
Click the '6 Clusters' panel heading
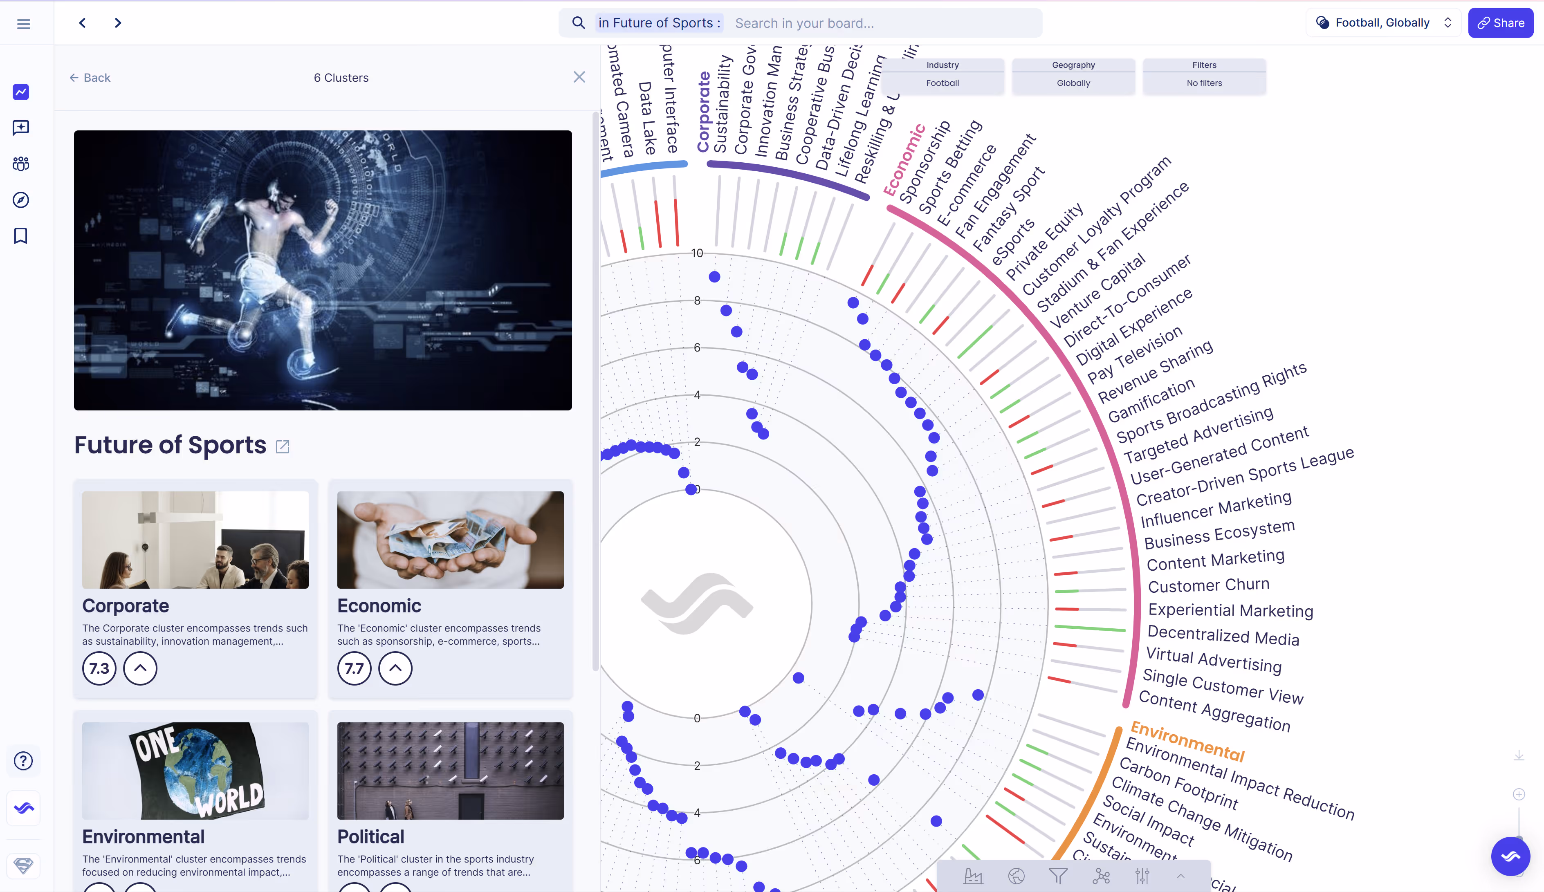click(341, 77)
